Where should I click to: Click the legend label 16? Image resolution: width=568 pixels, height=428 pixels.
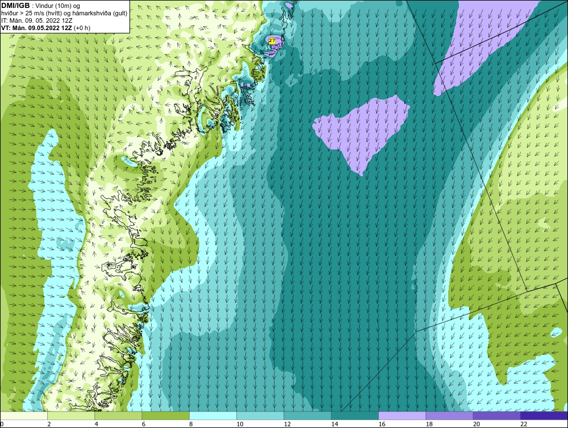(382, 424)
